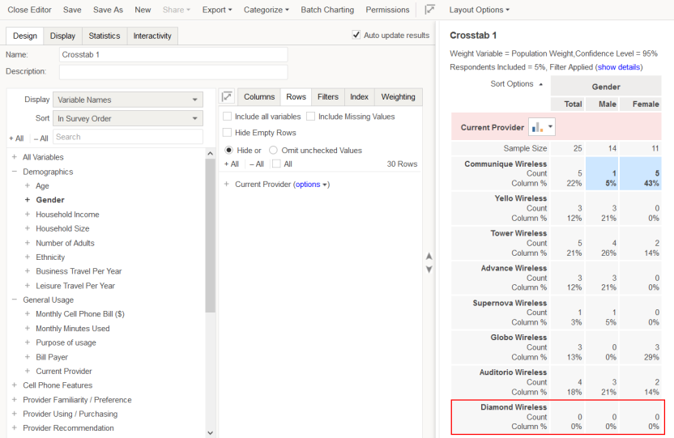Screen dimensions: 674x438
Task: Expand the Household Size plus icon
Action: click(28, 228)
